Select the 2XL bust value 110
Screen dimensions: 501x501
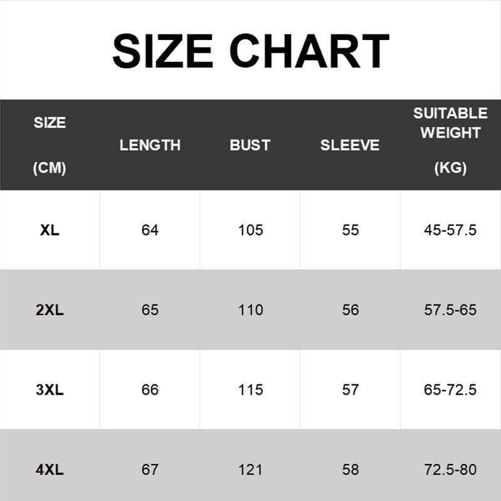pos(250,310)
